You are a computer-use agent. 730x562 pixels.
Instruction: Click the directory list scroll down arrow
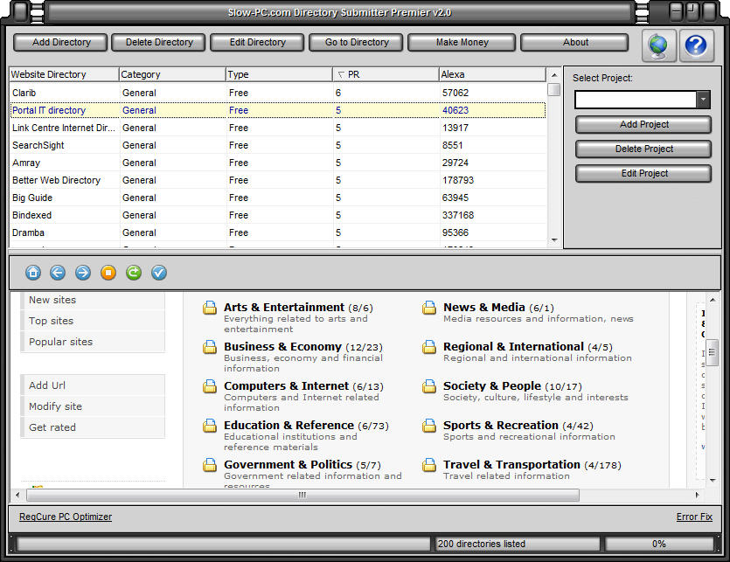554,240
